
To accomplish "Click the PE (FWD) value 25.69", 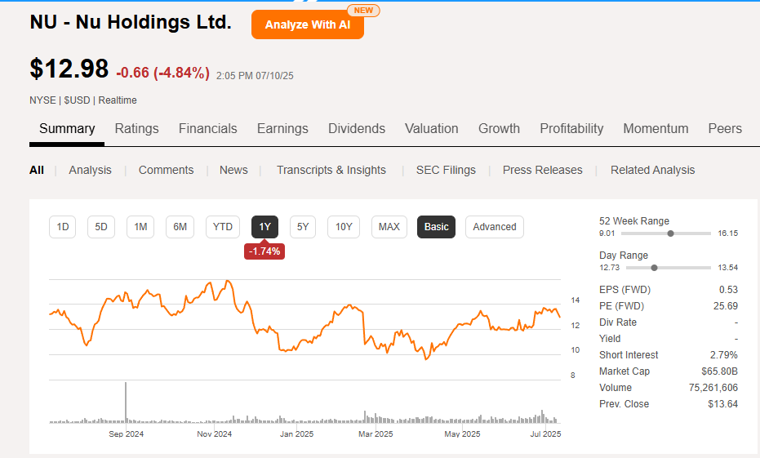I will [x=725, y=306].
